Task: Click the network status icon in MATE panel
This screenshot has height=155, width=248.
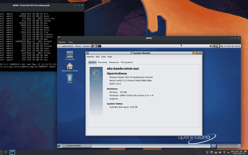Action: [215, 46]
